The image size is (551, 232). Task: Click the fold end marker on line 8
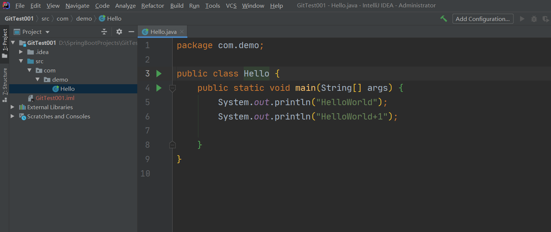[172, 145]
